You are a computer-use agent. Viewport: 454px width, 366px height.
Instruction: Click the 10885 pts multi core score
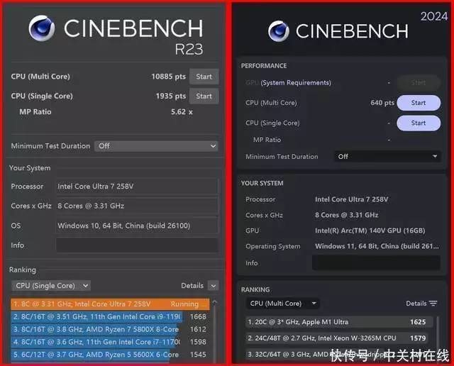point(169,77)
